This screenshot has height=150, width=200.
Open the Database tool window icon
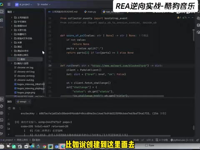tap(198, 25)
